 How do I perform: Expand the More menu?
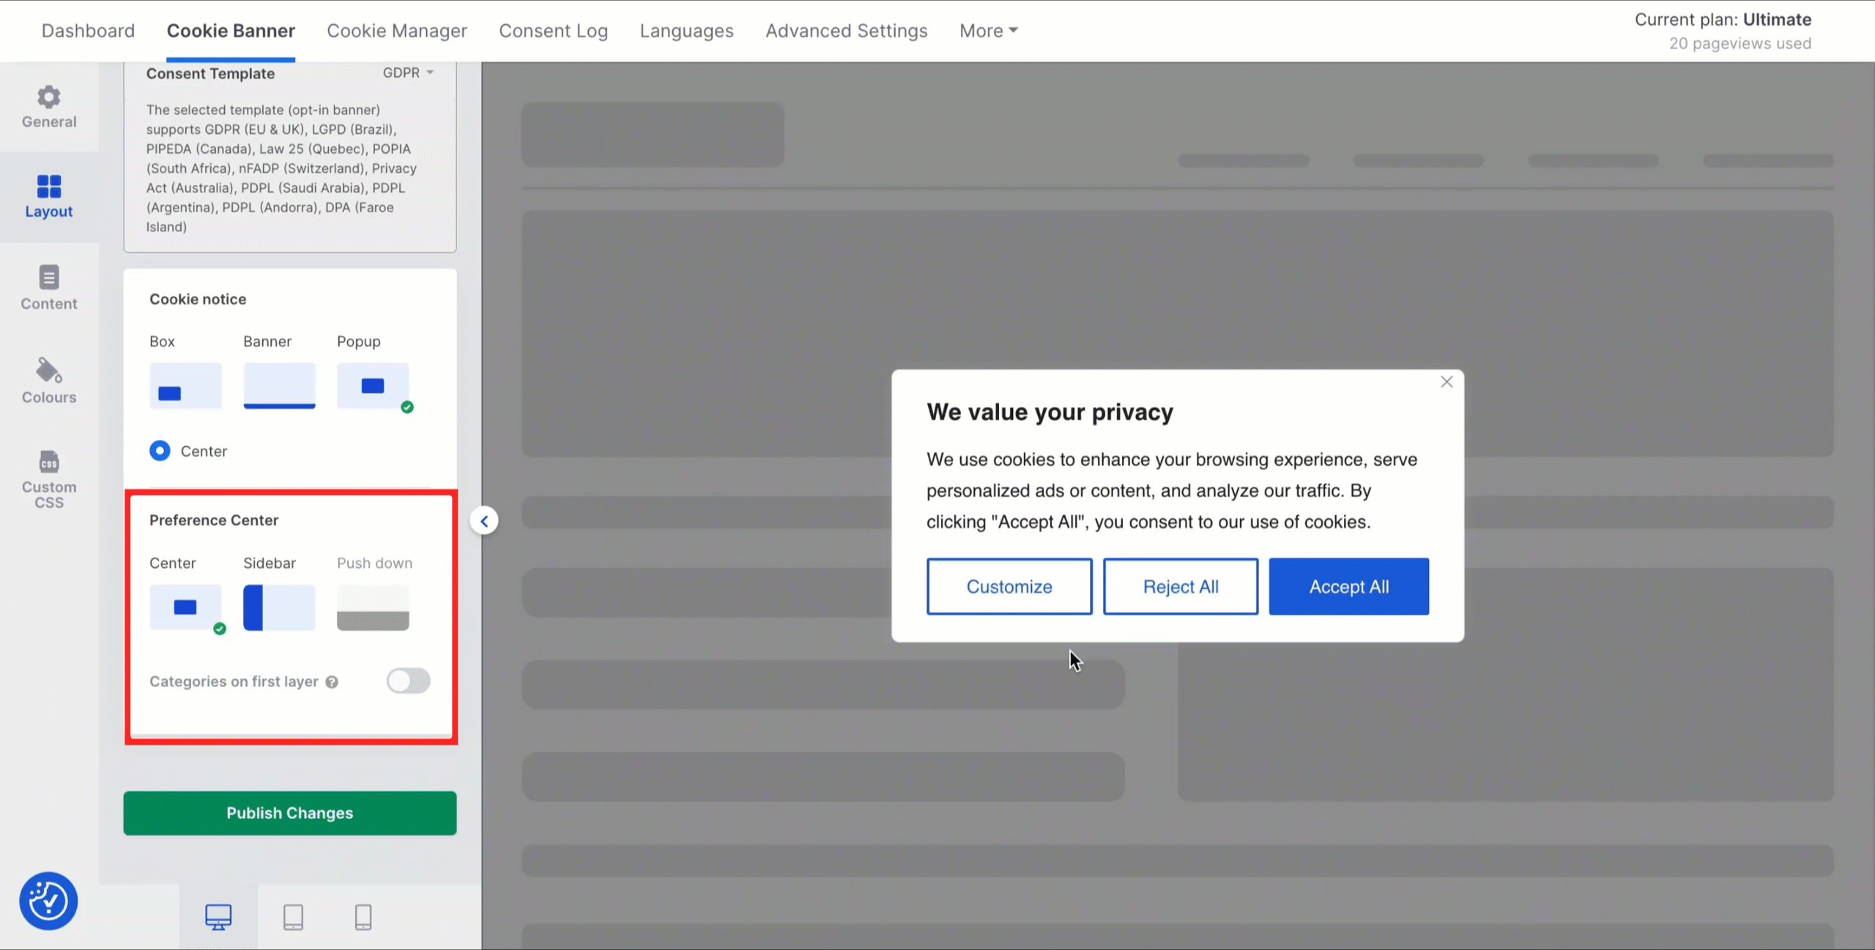[x=987, y=31]
